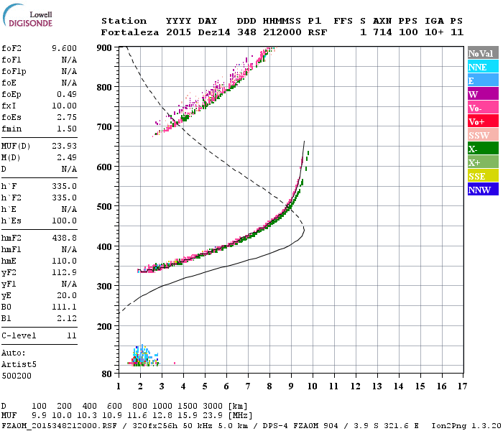The width and height of the screenshot is (503, 431).
Task: Click the 500 km height axis label
Action: pyautogui.click(x=104, y=207)
